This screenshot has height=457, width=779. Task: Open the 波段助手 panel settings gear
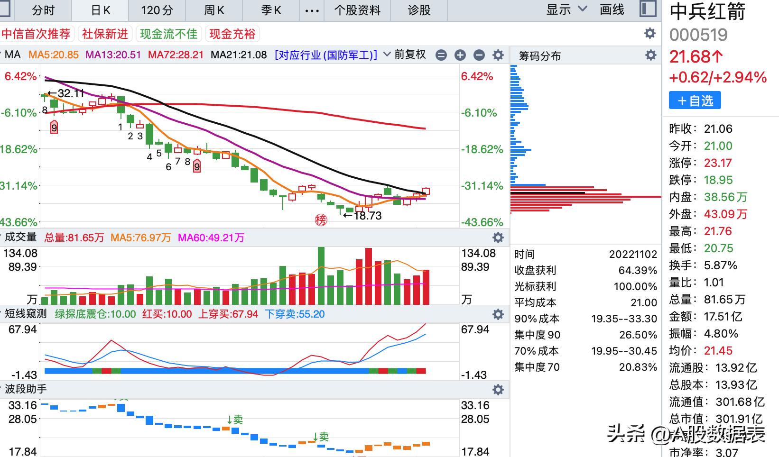pos(497,390)
